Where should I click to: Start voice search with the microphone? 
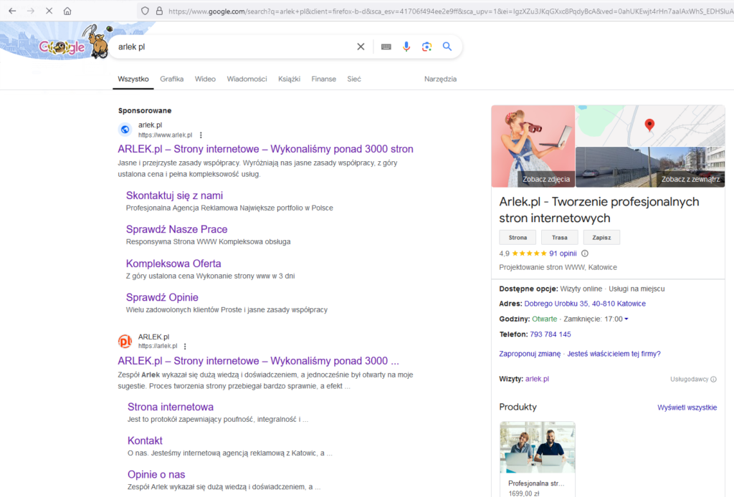coord(406,47)
